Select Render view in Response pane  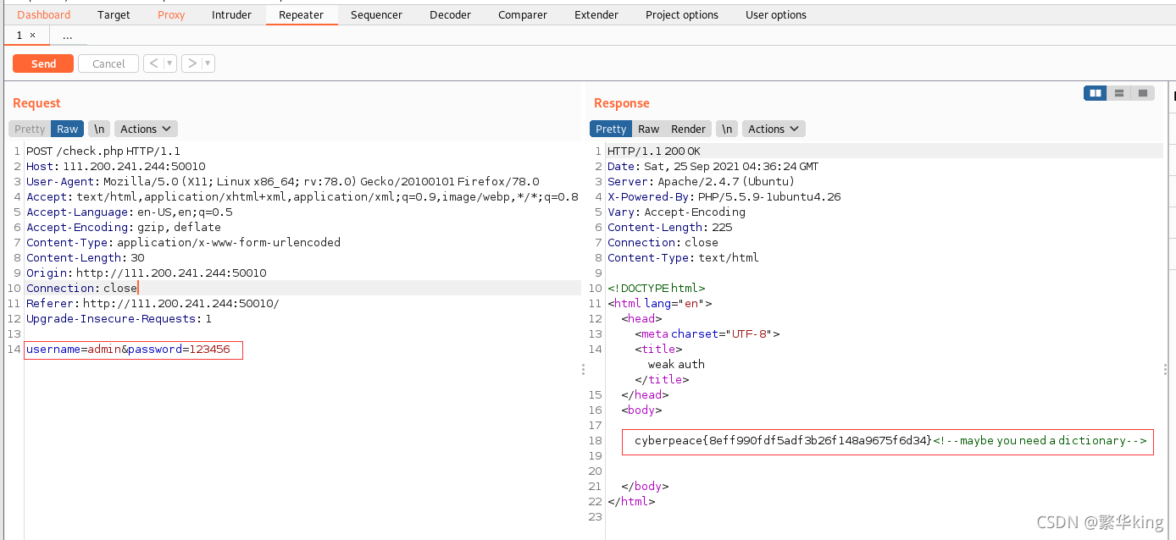(688, 129)
